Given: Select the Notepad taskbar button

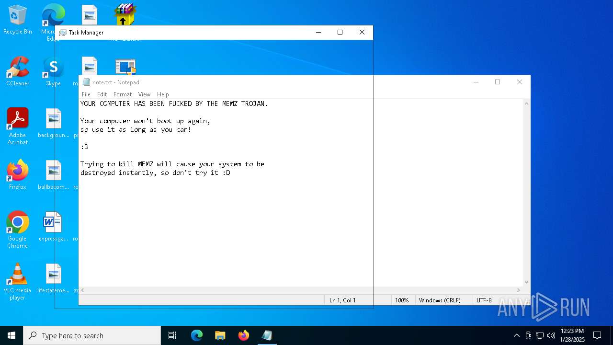Looking at the screenshot, I should pyautogui.click(x=267, y=335).
